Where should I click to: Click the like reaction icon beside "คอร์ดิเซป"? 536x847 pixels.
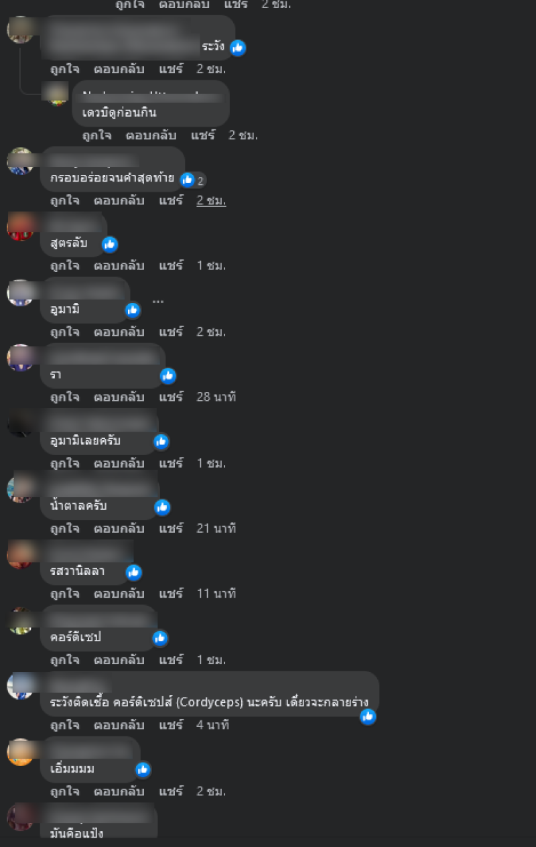(159, 638)
